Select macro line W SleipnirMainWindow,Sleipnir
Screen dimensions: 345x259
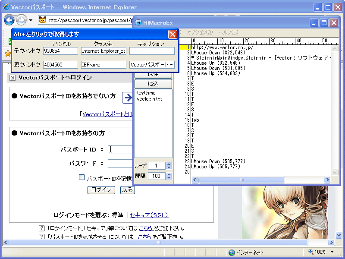(261, 58)
